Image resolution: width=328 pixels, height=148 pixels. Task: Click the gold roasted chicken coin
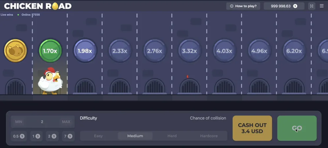(15, 51)
